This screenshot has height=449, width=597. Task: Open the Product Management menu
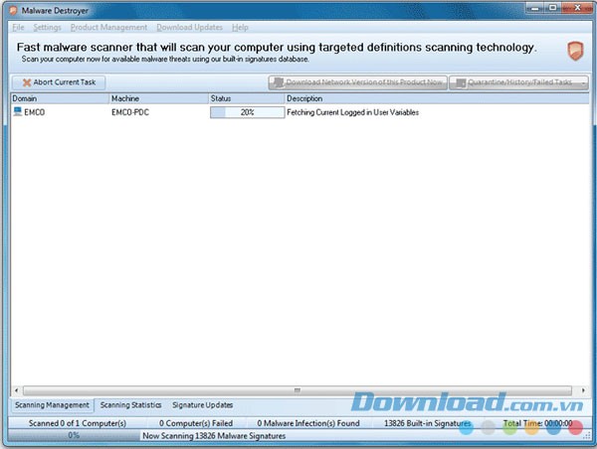click(108, 28)
